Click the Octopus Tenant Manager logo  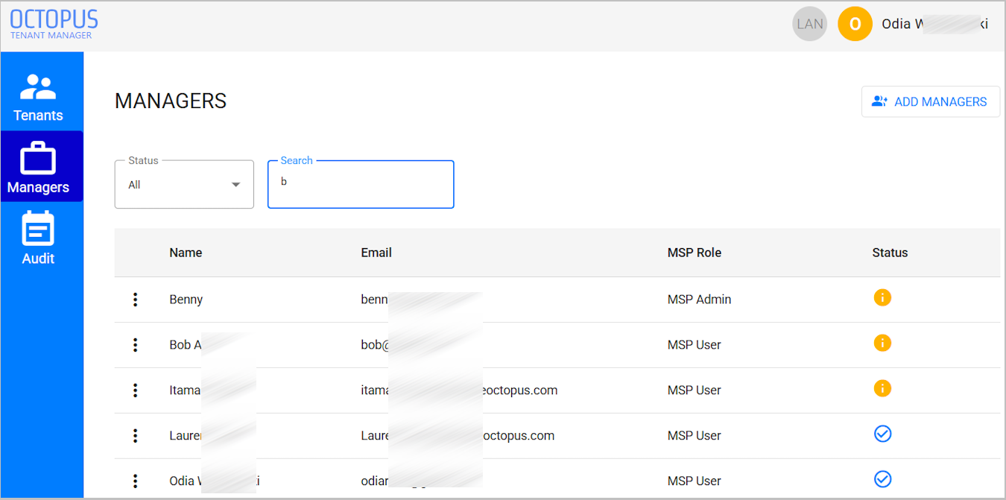coord(54,24)
